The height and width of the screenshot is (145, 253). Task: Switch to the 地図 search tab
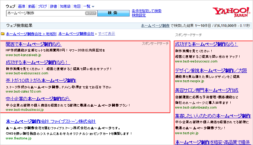77,6
